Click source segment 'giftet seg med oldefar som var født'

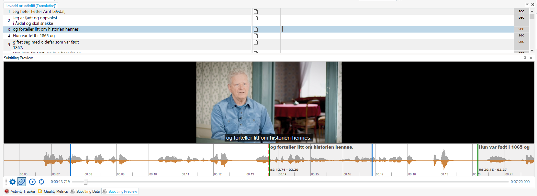pyautogui.click(x=46, y=42)
